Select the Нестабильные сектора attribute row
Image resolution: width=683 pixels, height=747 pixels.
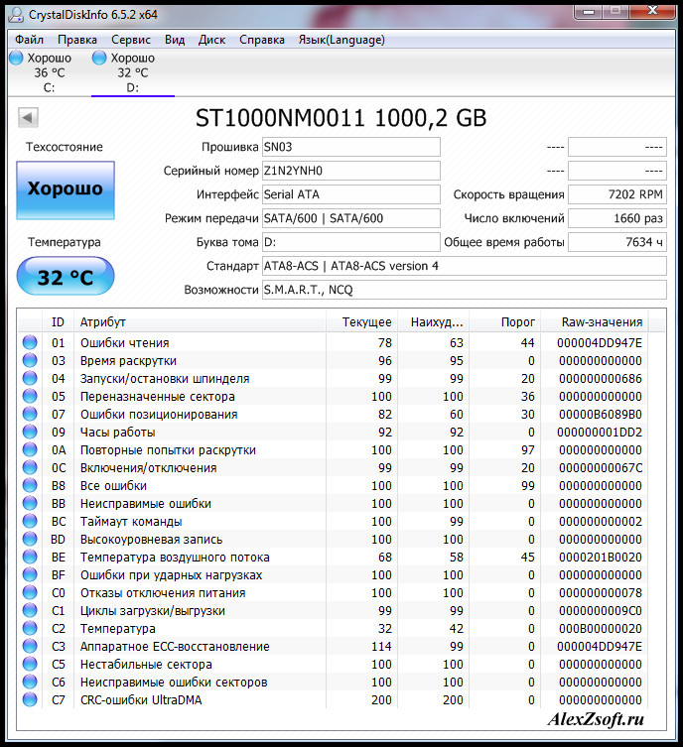coord(333,664)
